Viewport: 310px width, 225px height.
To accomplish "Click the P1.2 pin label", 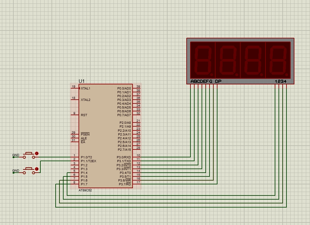I will tap(84, 165).
